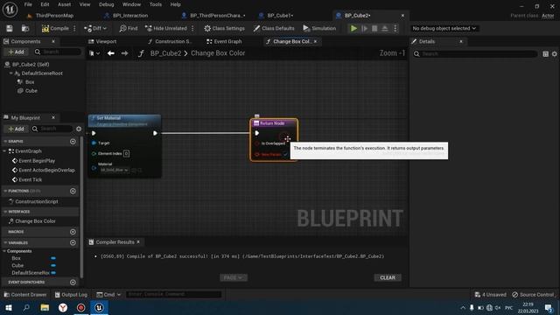Click Find in toolbar
Viewport: 560px width, 315px height.
click(129, 28)
